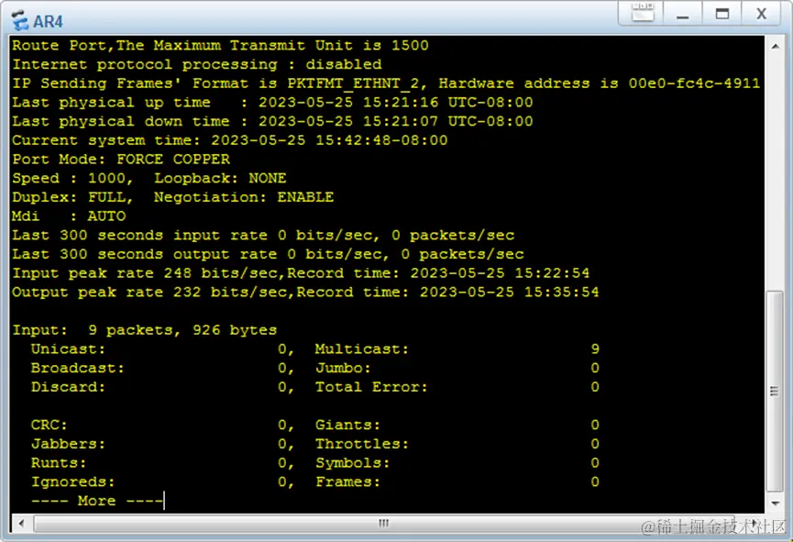Image resolution: width=793 pixels, height=542 pixels.
Task: Click the 'Last physical down time' line
Action: 272,121
